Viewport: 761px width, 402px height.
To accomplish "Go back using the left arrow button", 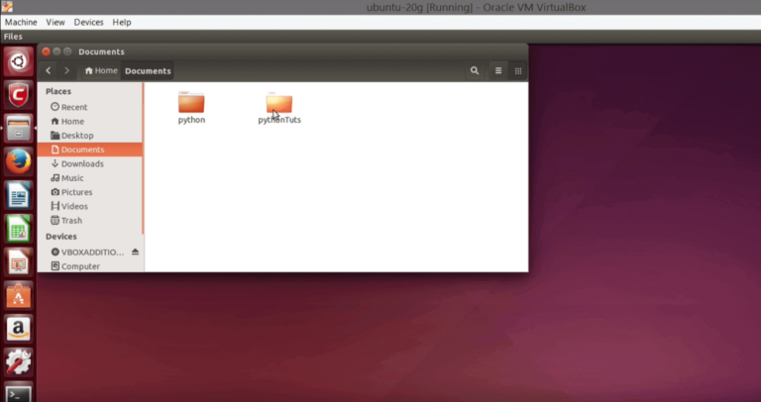I will click(49, 70).
